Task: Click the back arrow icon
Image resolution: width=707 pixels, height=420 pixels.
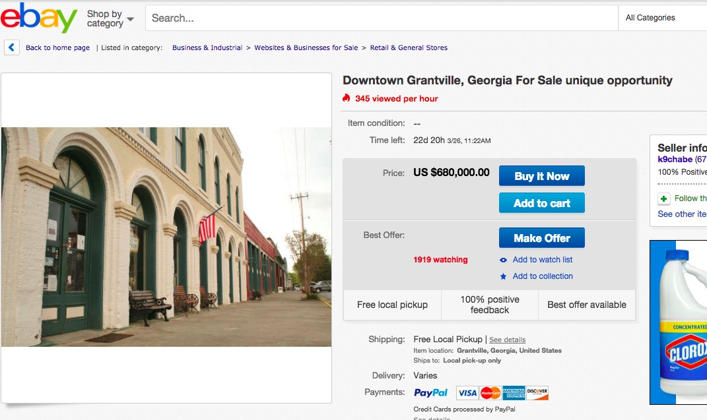Action: (12, 47)
